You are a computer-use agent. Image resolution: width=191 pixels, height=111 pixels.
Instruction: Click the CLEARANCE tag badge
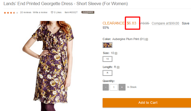tap(88, 12)
